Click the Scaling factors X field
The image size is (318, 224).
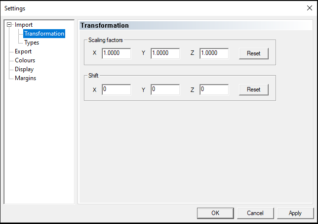pyautogui.click(x=117, y=53)
